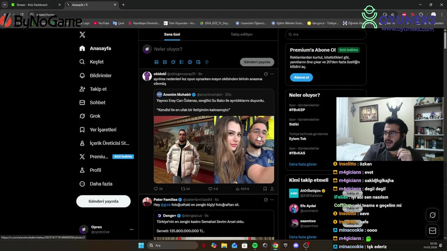Viewport: 447px width, 251px height.
Task: Open Grok from the sidebar
Action: (90, 116)
